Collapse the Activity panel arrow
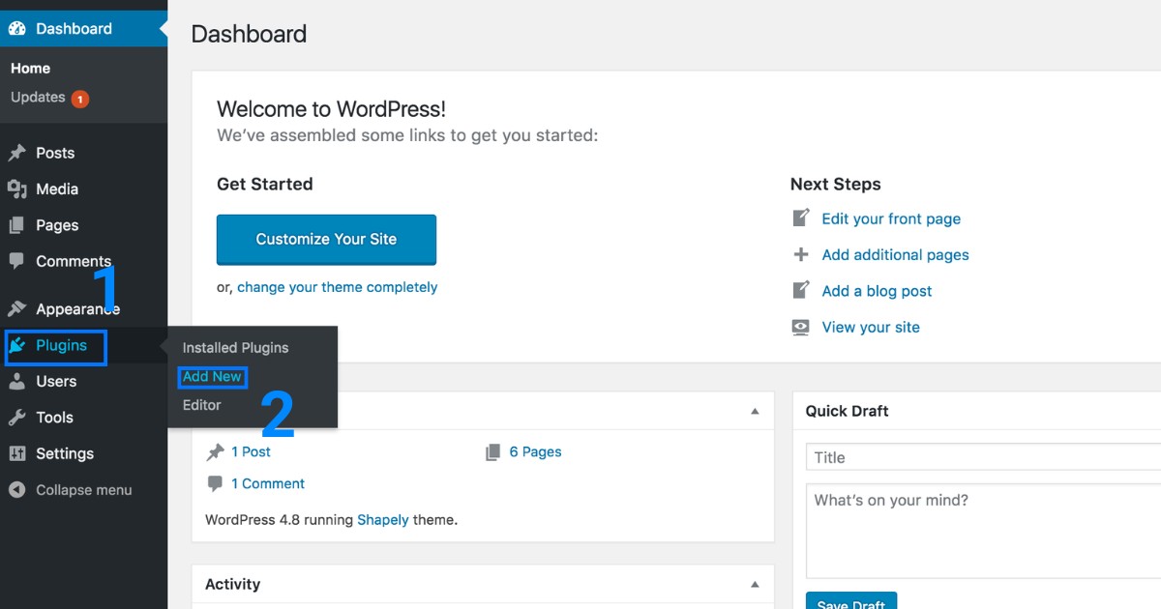1161x609 pixels. pyautogui.click(x=755, y=585)
